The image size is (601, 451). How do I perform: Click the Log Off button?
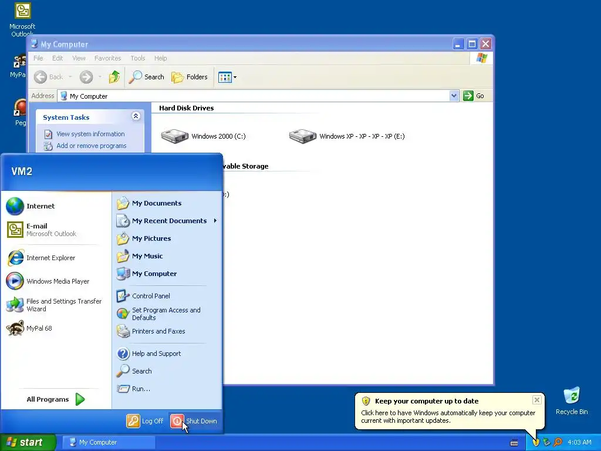click(x=145, y=421)
